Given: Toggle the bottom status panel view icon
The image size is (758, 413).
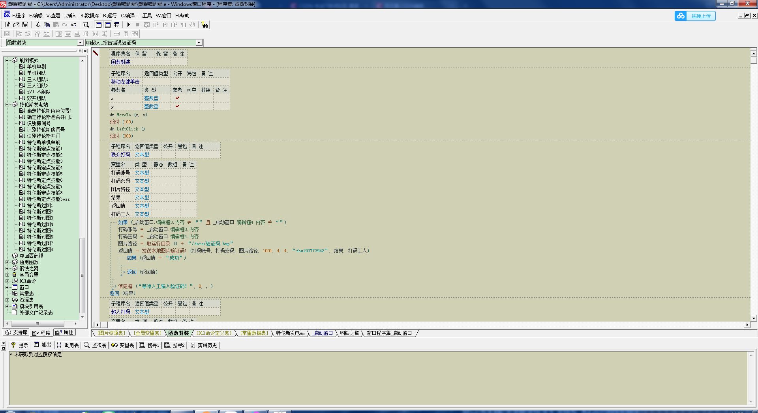Looking at the screenshot, I should pos(108,24).
